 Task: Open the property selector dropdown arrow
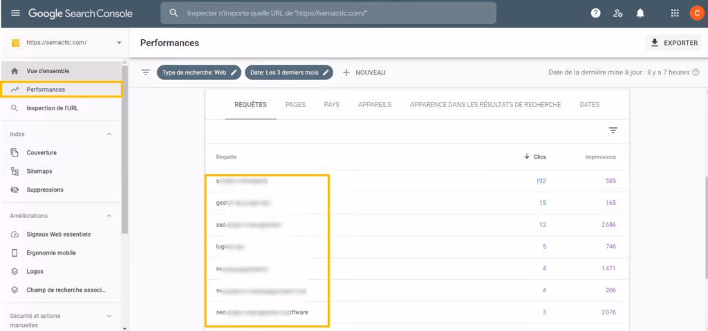click(x=119, y=43)
